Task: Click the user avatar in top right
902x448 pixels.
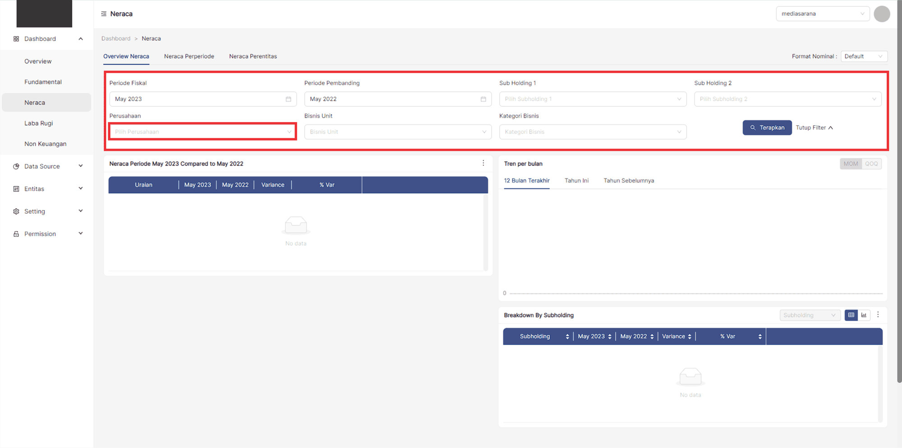Action: pos(881,14)
